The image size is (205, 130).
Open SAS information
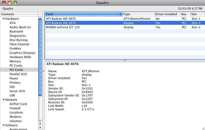click(12, 87)
